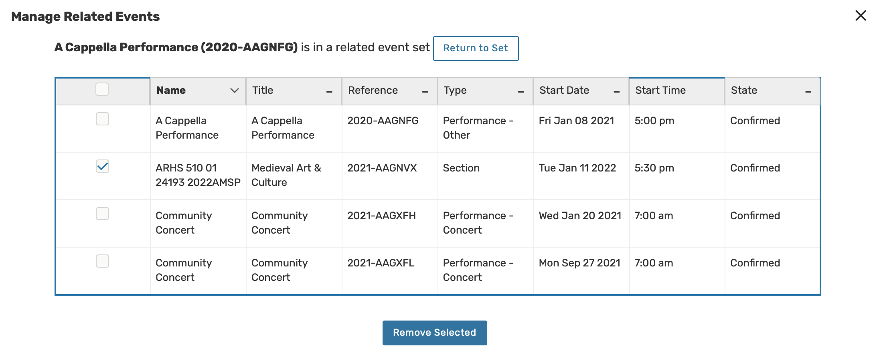Click the Remove Selected button

(434, 333)
